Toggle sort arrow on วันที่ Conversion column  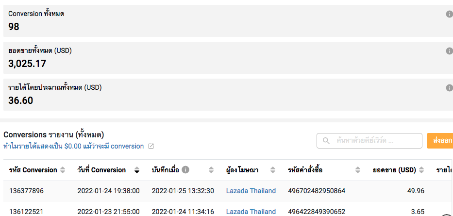137,170
